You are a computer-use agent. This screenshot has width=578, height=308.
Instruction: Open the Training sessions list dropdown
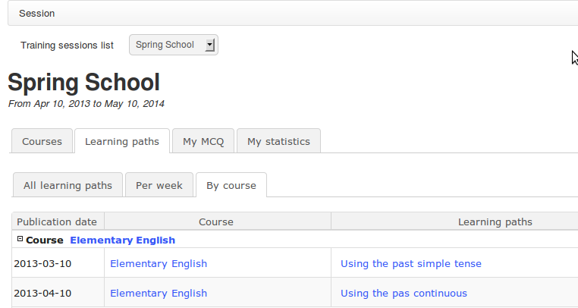(x=173, y=45)
